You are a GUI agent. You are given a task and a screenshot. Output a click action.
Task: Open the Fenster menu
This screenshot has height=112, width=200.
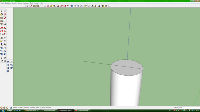click(36, 3)
